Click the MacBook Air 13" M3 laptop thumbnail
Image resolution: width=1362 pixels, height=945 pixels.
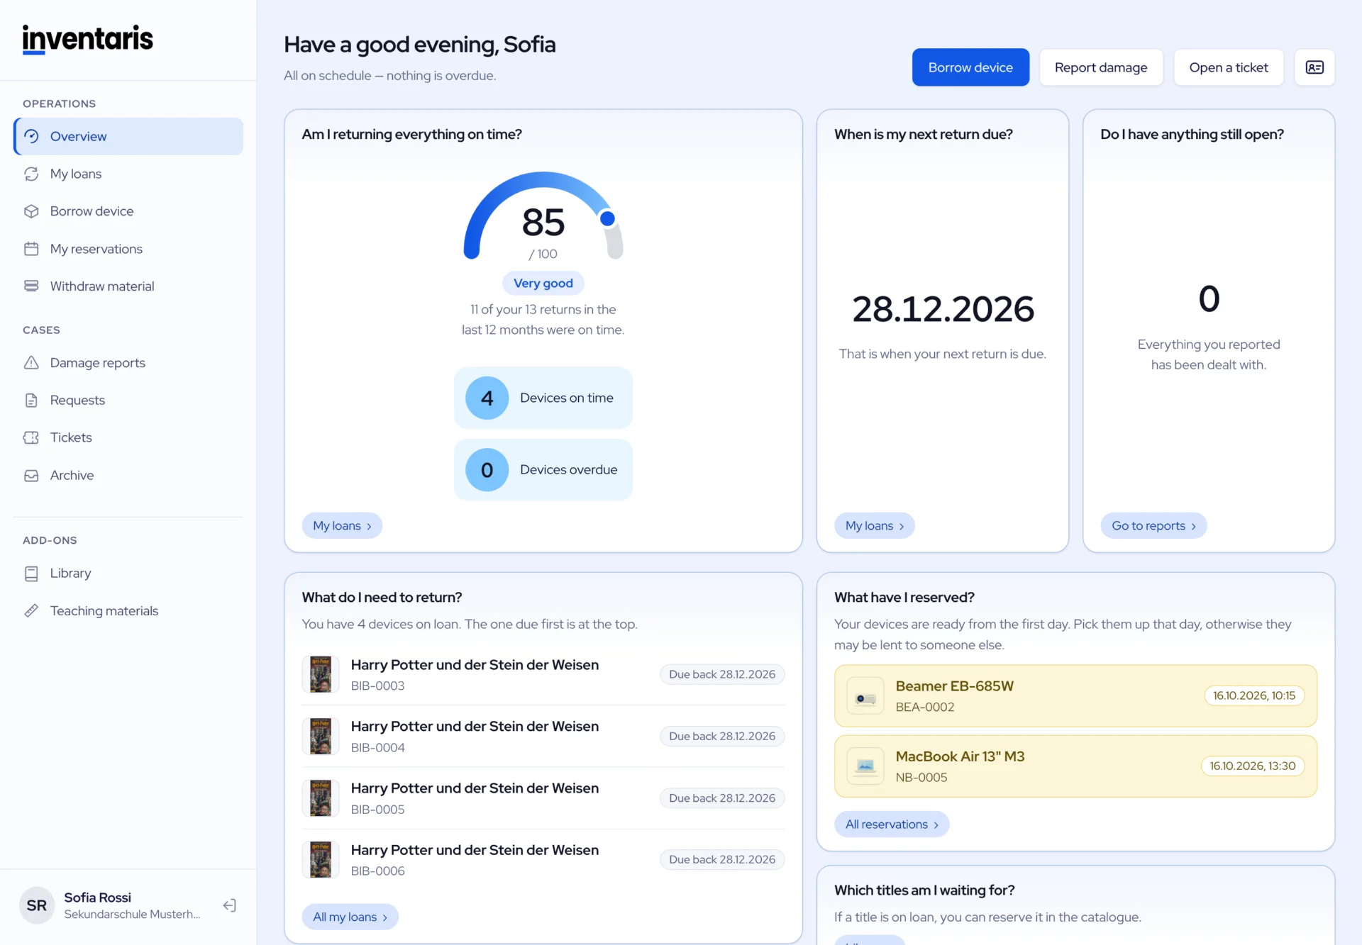(865, 766)
